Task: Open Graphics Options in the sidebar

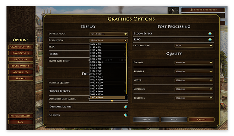Action: coord(21,47)
